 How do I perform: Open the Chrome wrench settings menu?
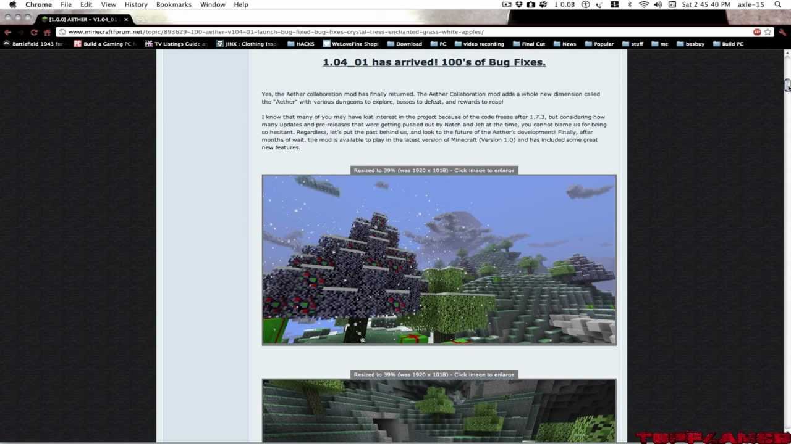click(x=782, y=32)
